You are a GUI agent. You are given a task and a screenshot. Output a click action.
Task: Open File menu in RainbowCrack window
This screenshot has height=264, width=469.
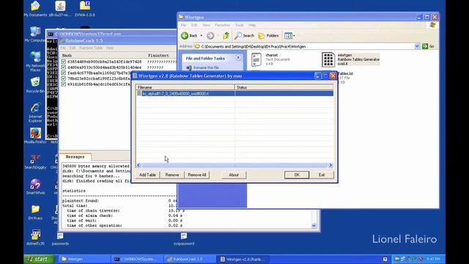pos(63,48)
